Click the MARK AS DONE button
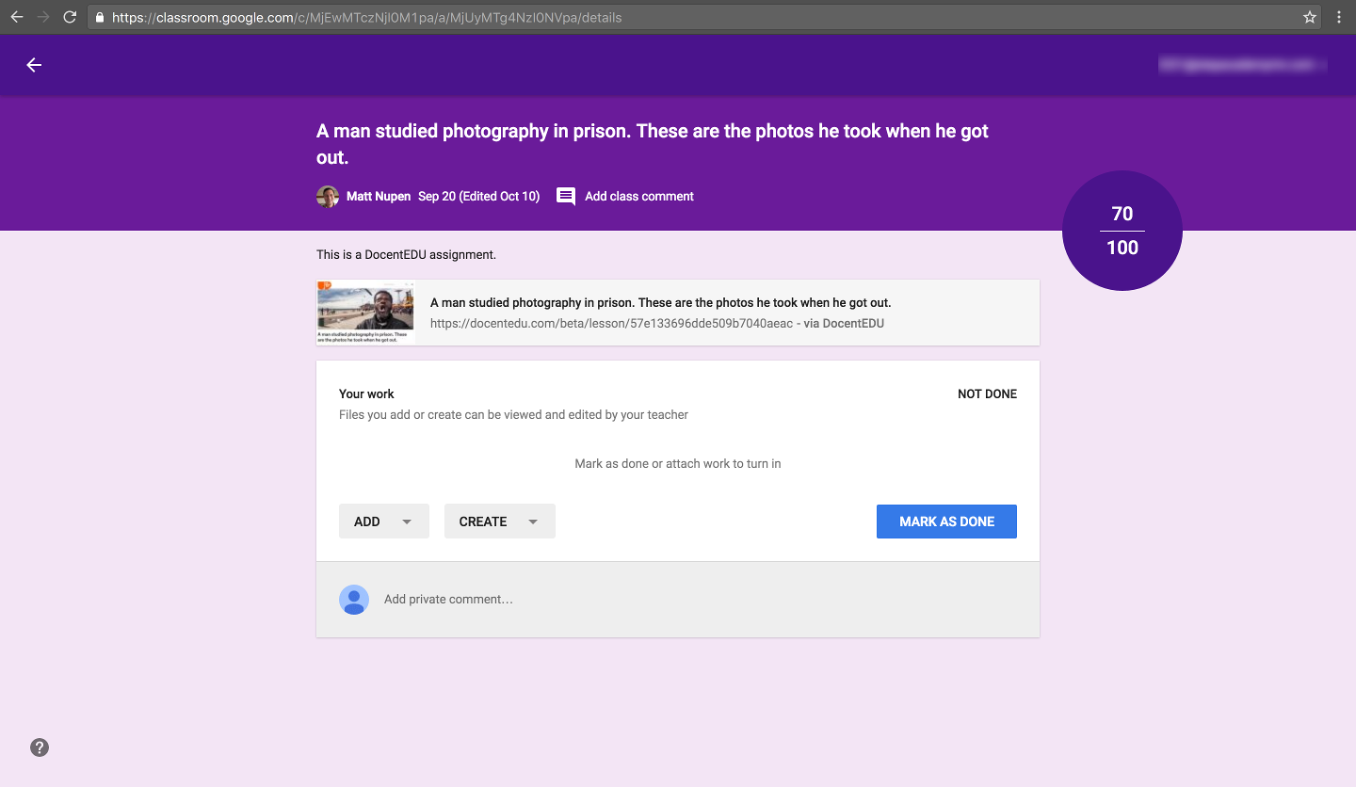The height and width of the screenshot is (787, 1356). pyautogui.click(x=946, y=522)
